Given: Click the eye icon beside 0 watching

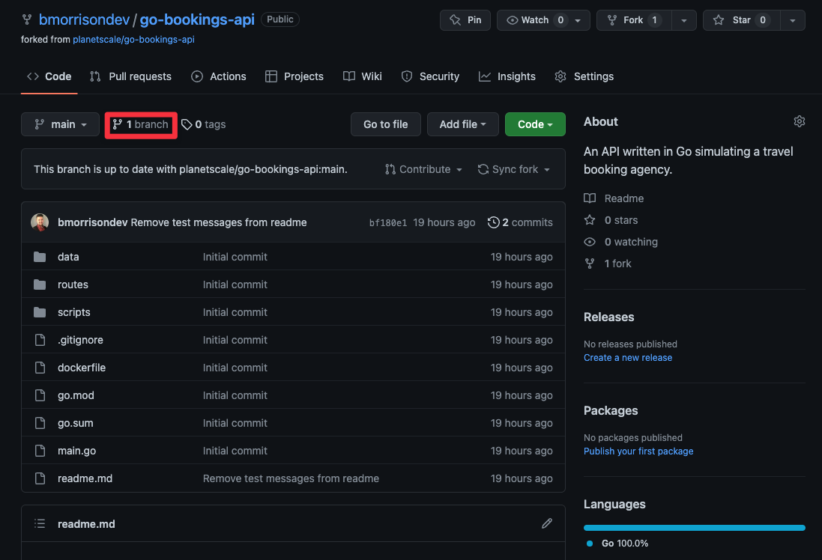Looking at the screenshot, I should coord(590,242).
